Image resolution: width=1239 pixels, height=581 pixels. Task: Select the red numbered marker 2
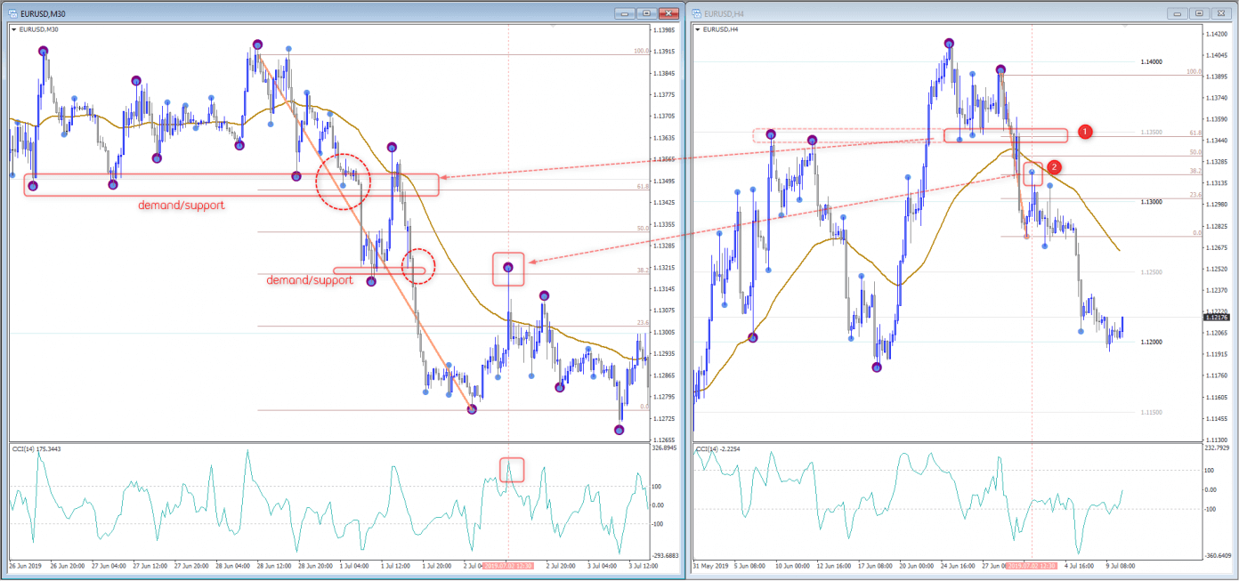pos(1054,167)
